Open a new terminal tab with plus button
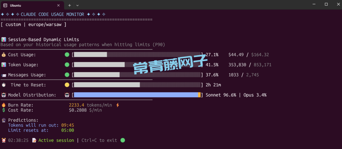This screenshot has width=342, height=149. pos(69,5)
